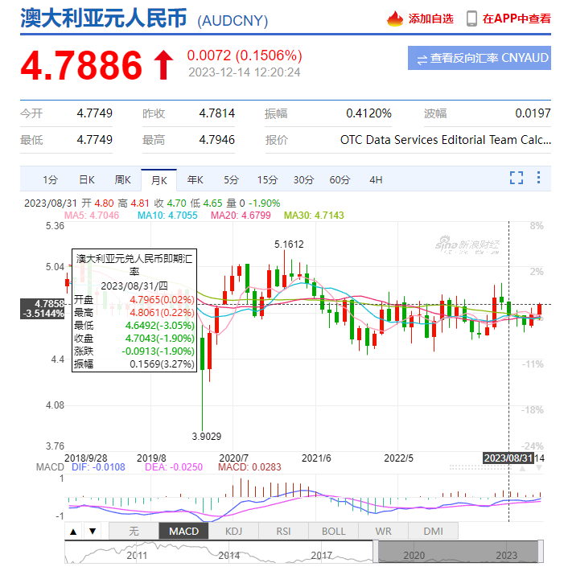Select the 周K chart tab

pos(122,179)
